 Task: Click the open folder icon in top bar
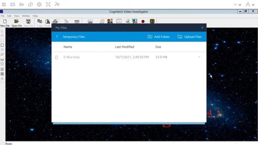pos(21,4)
